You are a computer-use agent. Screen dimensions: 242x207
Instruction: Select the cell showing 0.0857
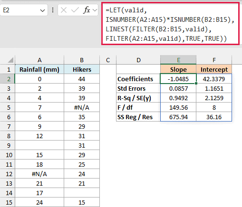[x=178, y=88]
